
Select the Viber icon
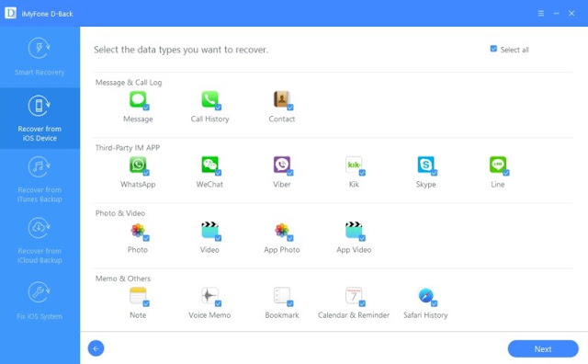(282, 165)
